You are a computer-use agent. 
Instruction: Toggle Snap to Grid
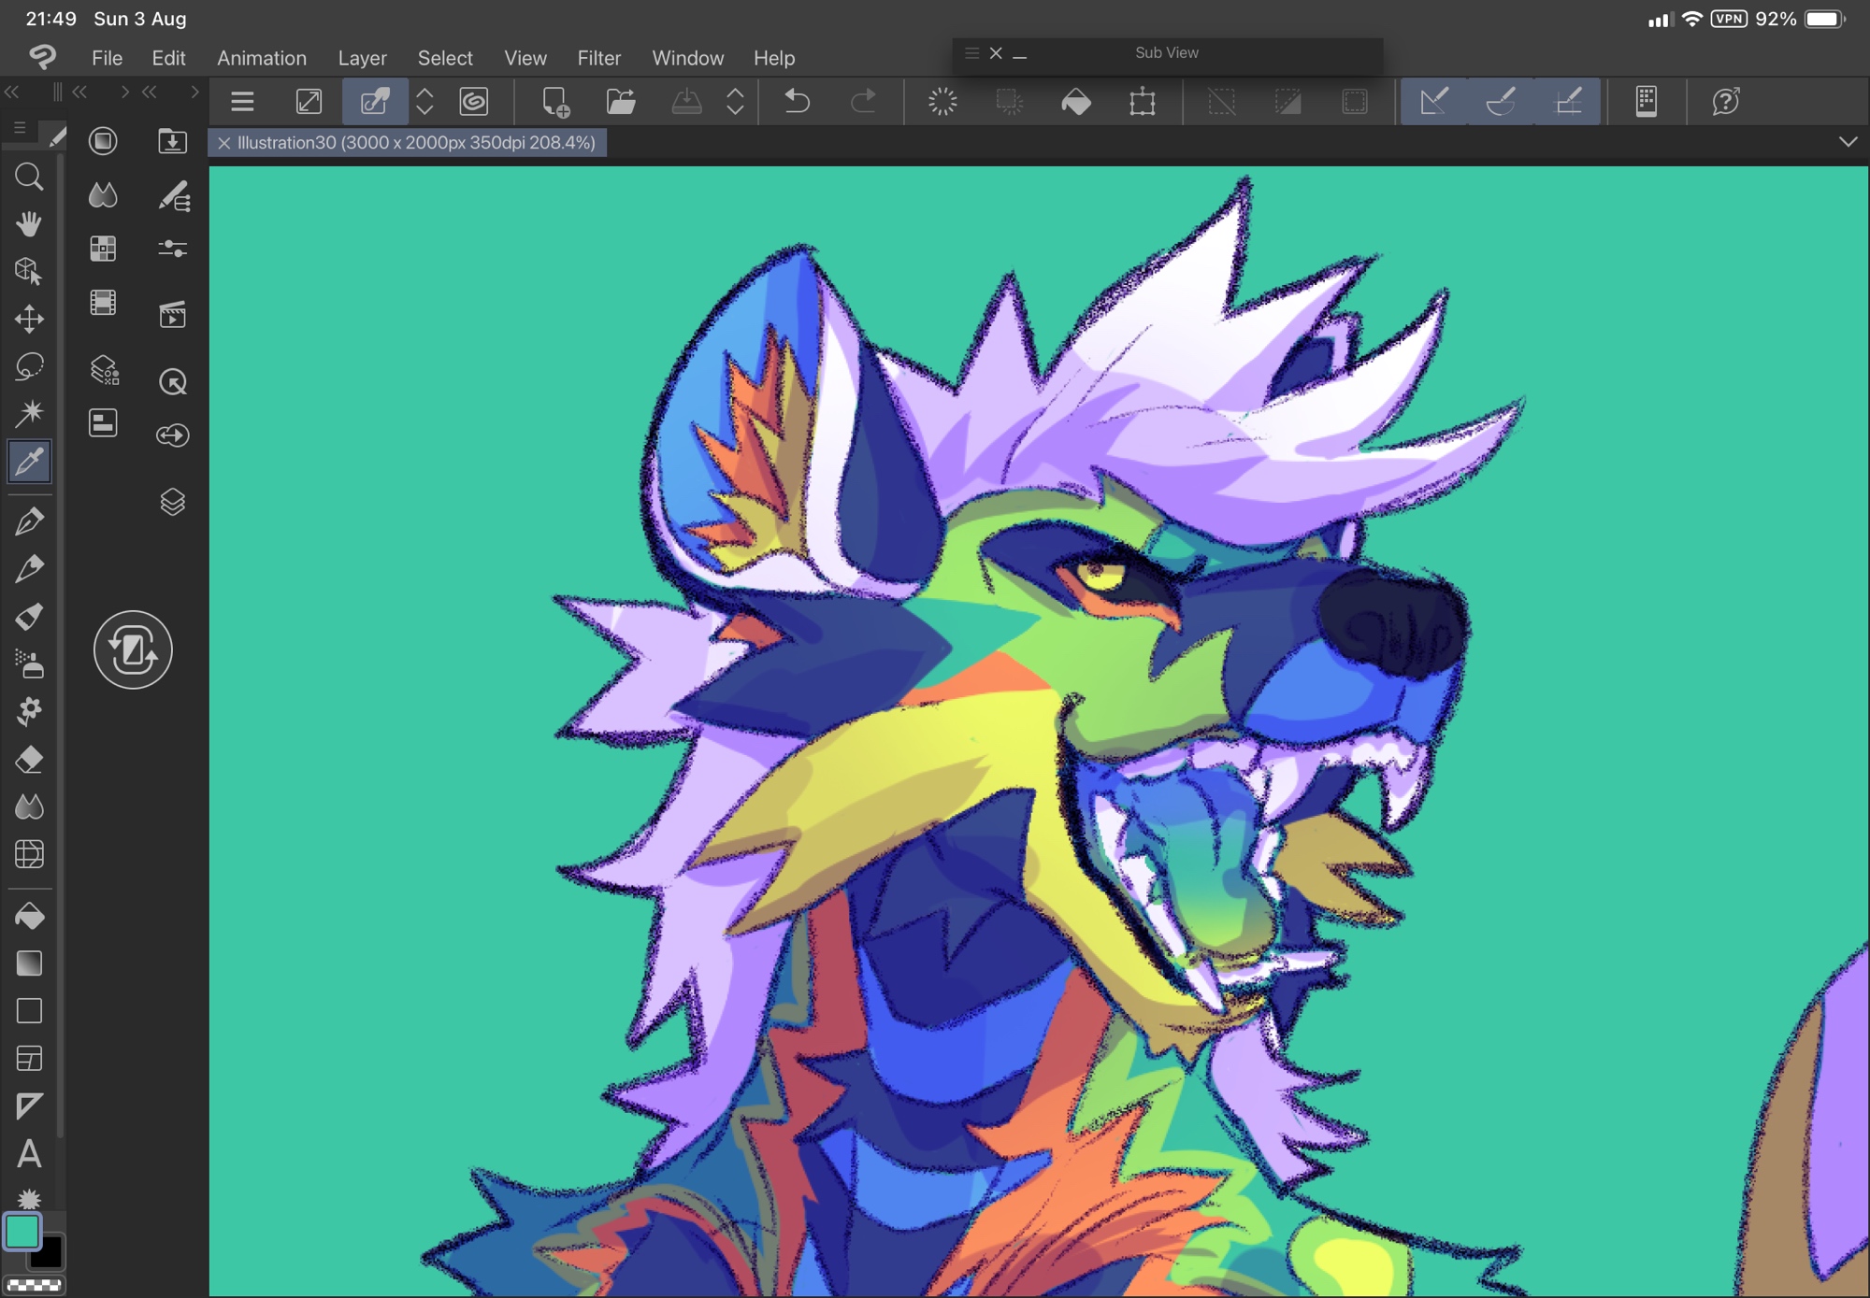1568,101
